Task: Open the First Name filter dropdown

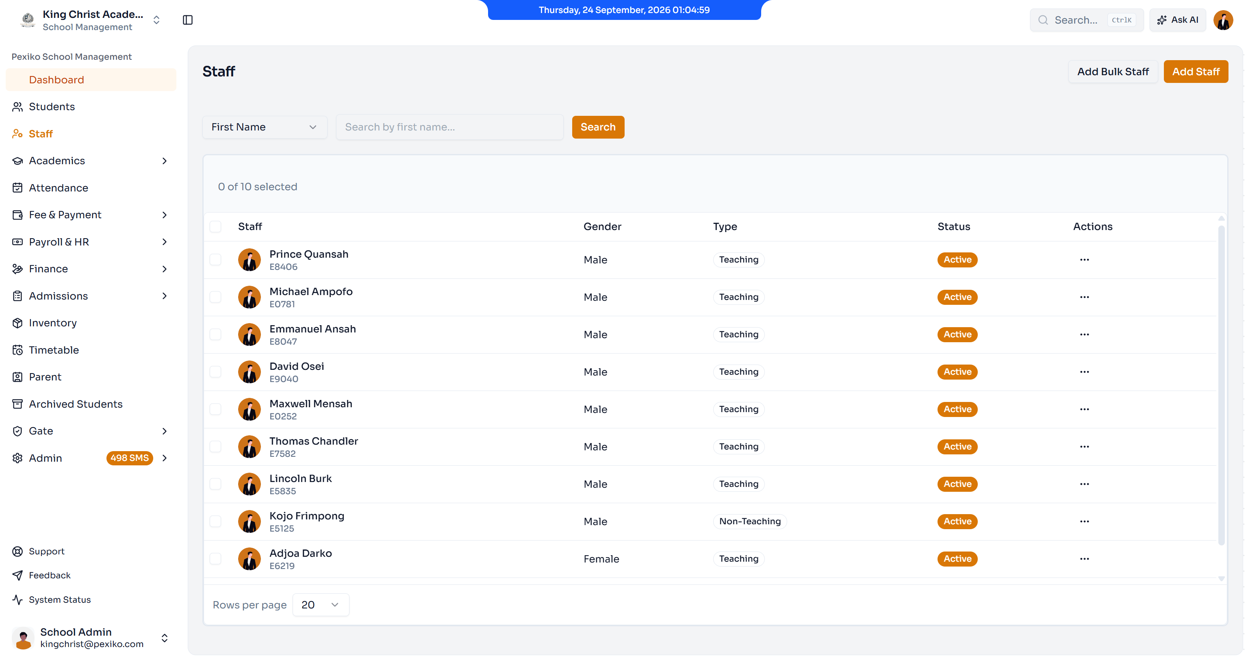Action: [265, 127]
